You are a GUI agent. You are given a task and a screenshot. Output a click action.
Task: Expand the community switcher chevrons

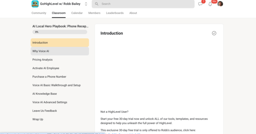pos(86,4)
